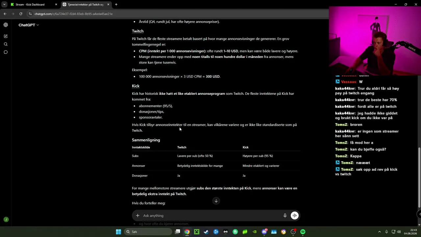
Task: Reload the ChatGPT page
Action: tap(21, 14)
